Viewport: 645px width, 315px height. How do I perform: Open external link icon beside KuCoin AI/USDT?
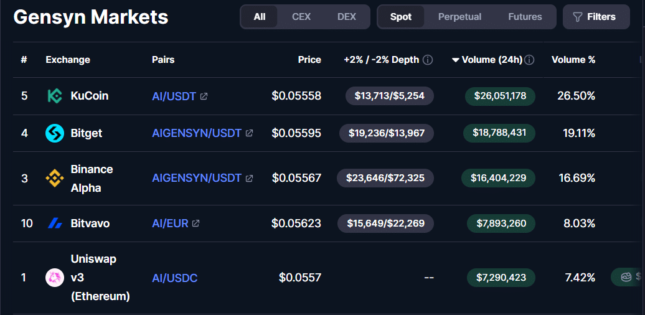(x=204, y=96)
